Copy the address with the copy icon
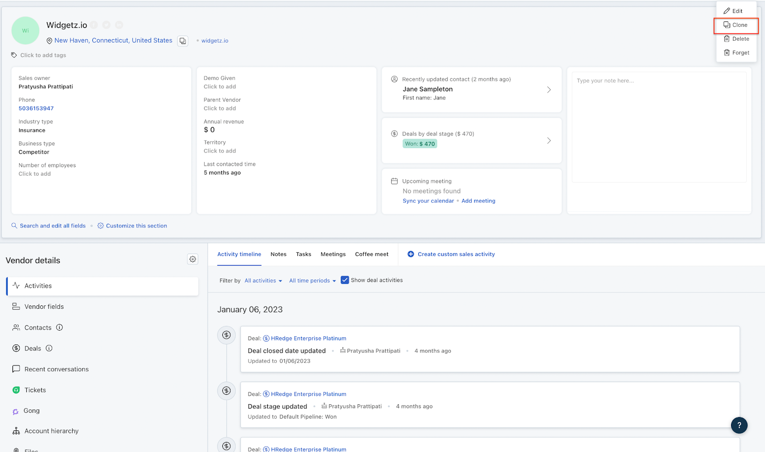Screen dimensions: 765x452 (x=183, y=41)
